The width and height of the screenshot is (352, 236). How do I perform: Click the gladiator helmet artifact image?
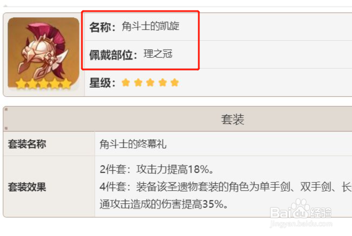tap(43, 53)
